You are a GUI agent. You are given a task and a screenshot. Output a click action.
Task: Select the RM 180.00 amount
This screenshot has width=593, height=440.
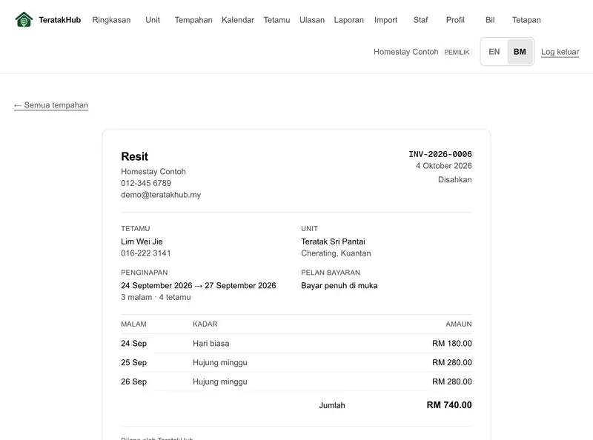tap(452, 344)
